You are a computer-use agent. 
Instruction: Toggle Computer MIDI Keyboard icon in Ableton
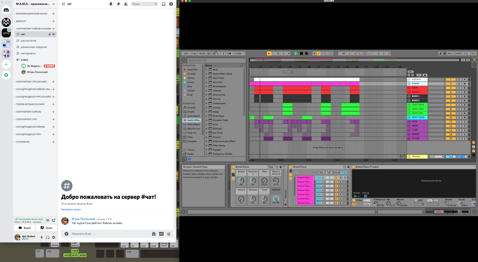pyautogui.click(x=445, y=53)
